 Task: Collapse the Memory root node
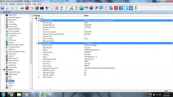[34, 18]
